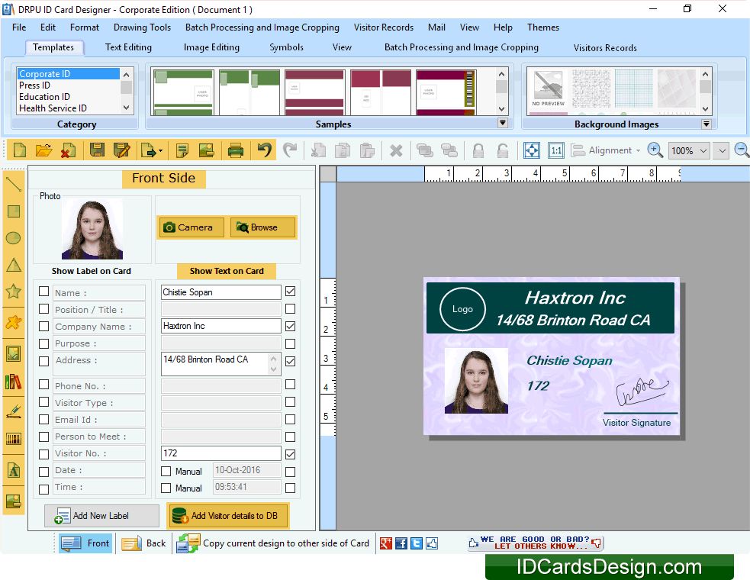Open dropdown beside zoom percentage box

pyautogui.click(x=722, y=151)
